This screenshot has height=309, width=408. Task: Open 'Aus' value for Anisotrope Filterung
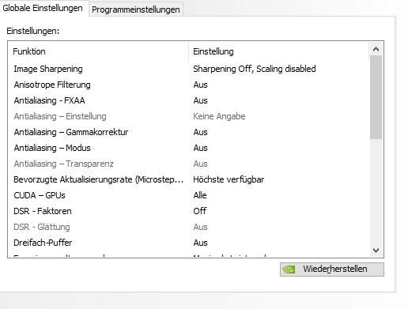[200, 85]
